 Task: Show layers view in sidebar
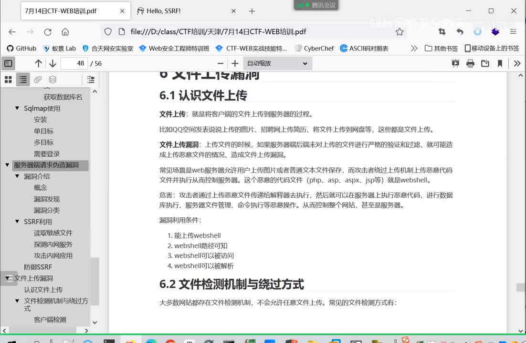point(53,80)
